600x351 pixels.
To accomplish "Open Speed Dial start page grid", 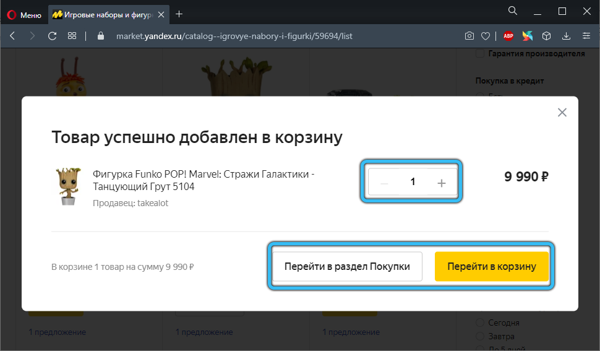I will [72, 36].
